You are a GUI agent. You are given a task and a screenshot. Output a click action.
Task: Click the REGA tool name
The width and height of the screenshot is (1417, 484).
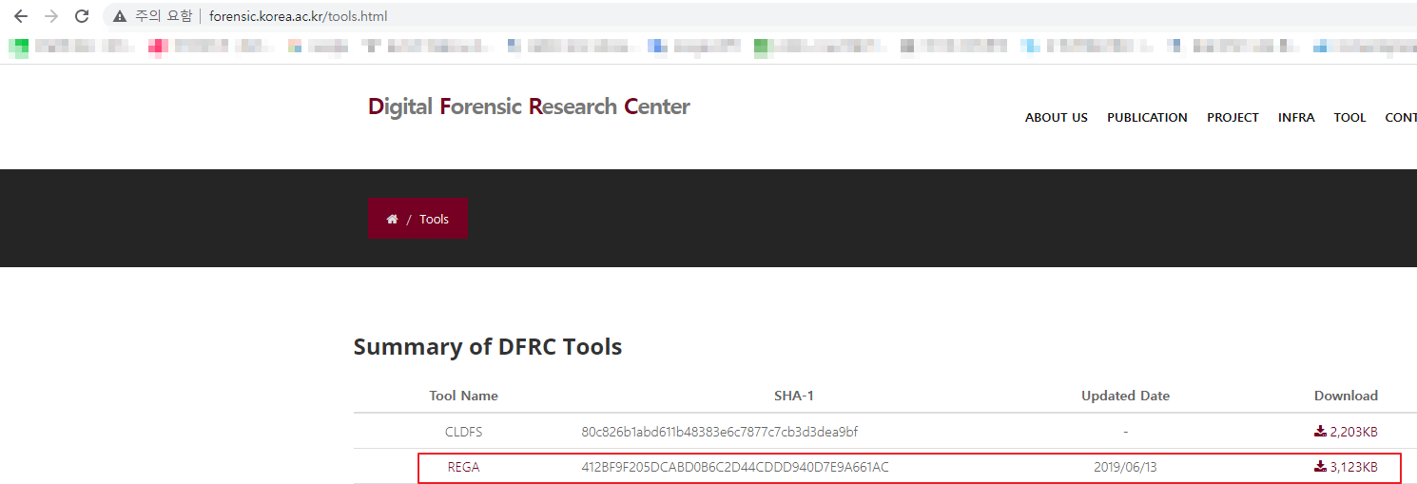(x=464, y=467)
